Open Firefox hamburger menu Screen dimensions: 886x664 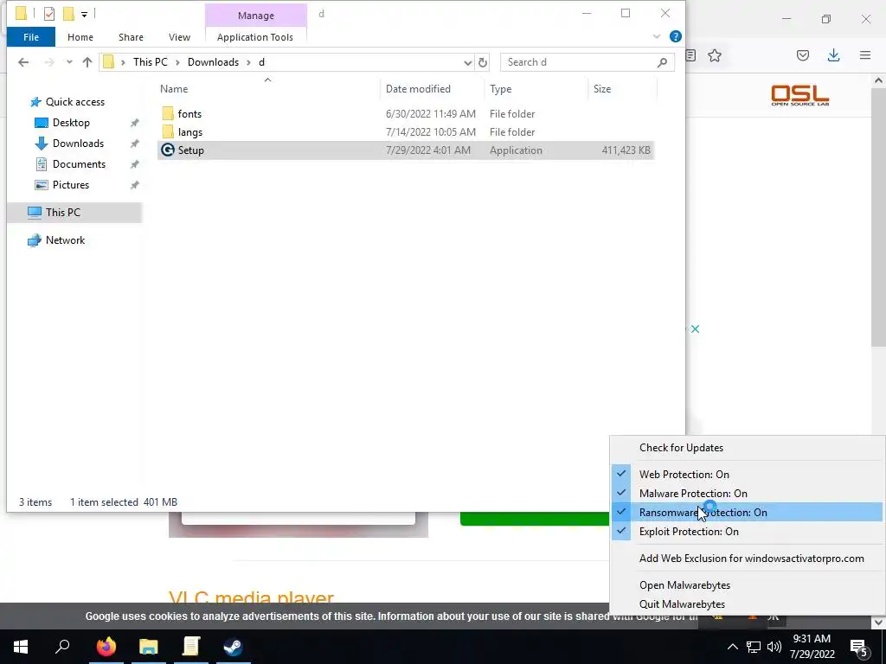click(865, 55)
